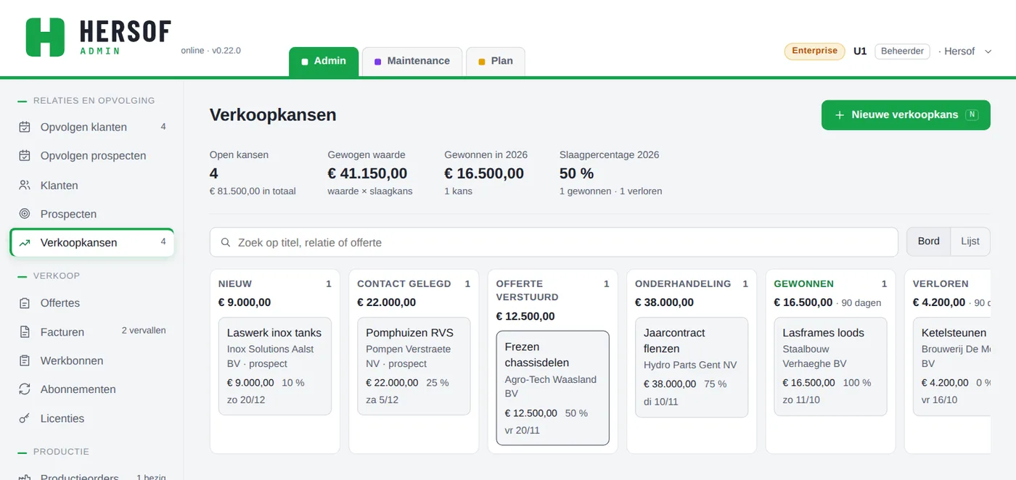The height and width of the screenshot is (480, 1016).
Task: Switch to Lijst view
Action: [970, 241]
